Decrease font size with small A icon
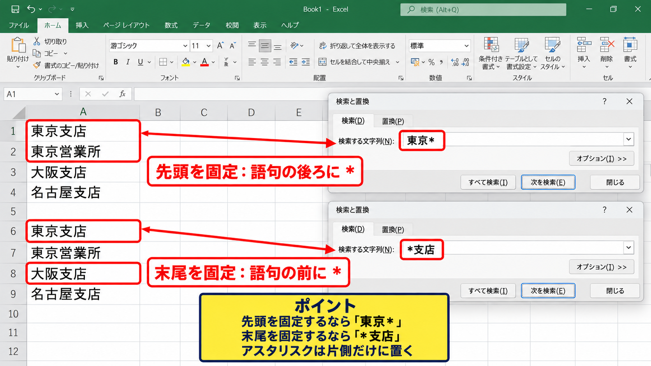 click(x=233, y=46)
